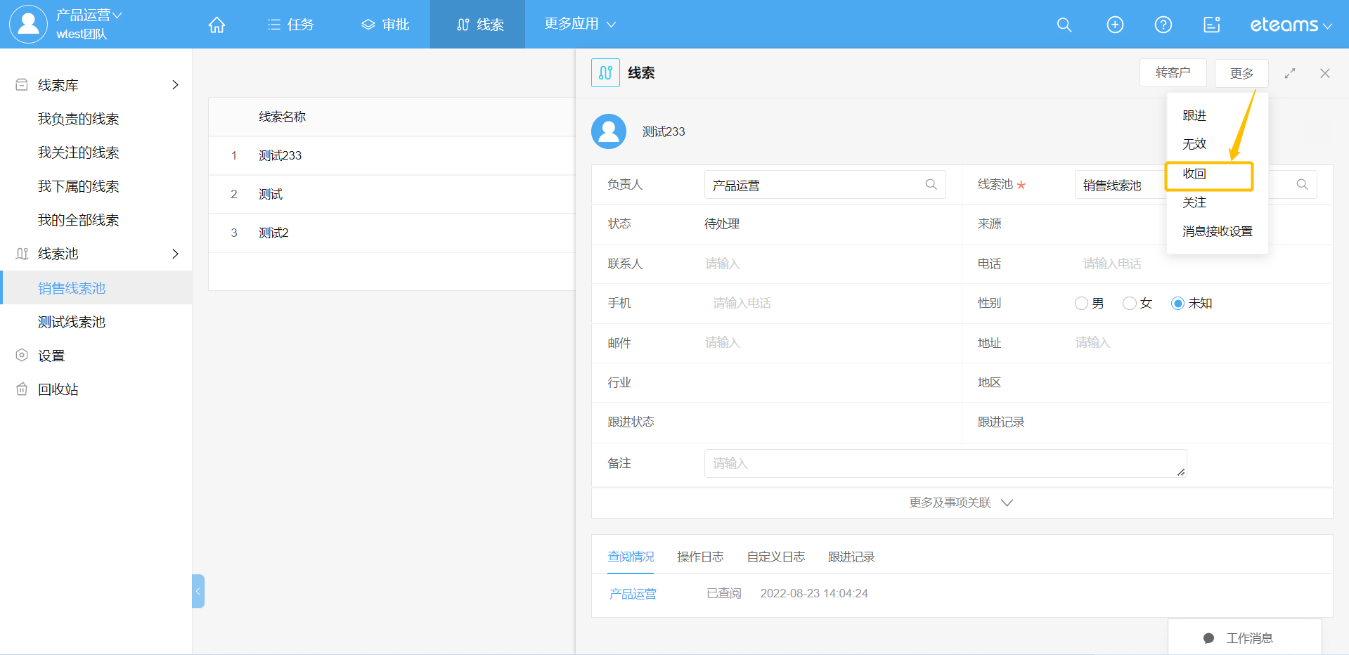Image resolution: width=1349 pixels, height=655 pixels.
Task: Expand the 线索库 section chevron
Action: point(176,84)
